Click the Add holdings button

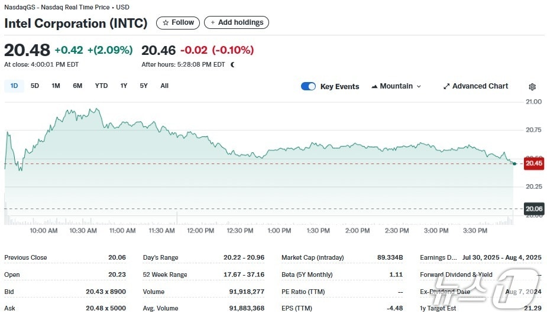pos(237,22)
